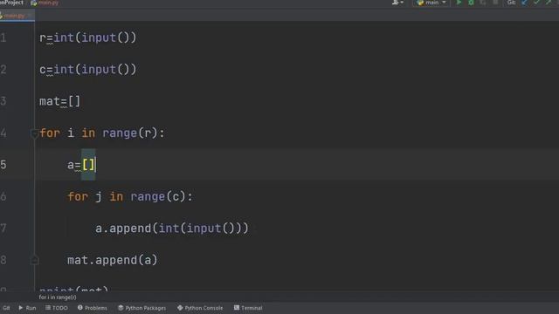Click the Run with Coverage icon
This screenshot has height=314, width=559.
(483, 3)
